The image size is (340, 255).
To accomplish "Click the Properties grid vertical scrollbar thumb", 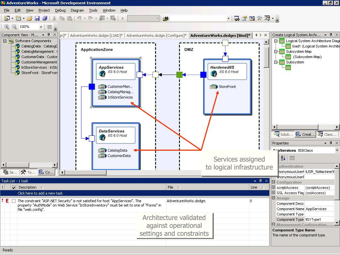I will [x=337, y=184].
